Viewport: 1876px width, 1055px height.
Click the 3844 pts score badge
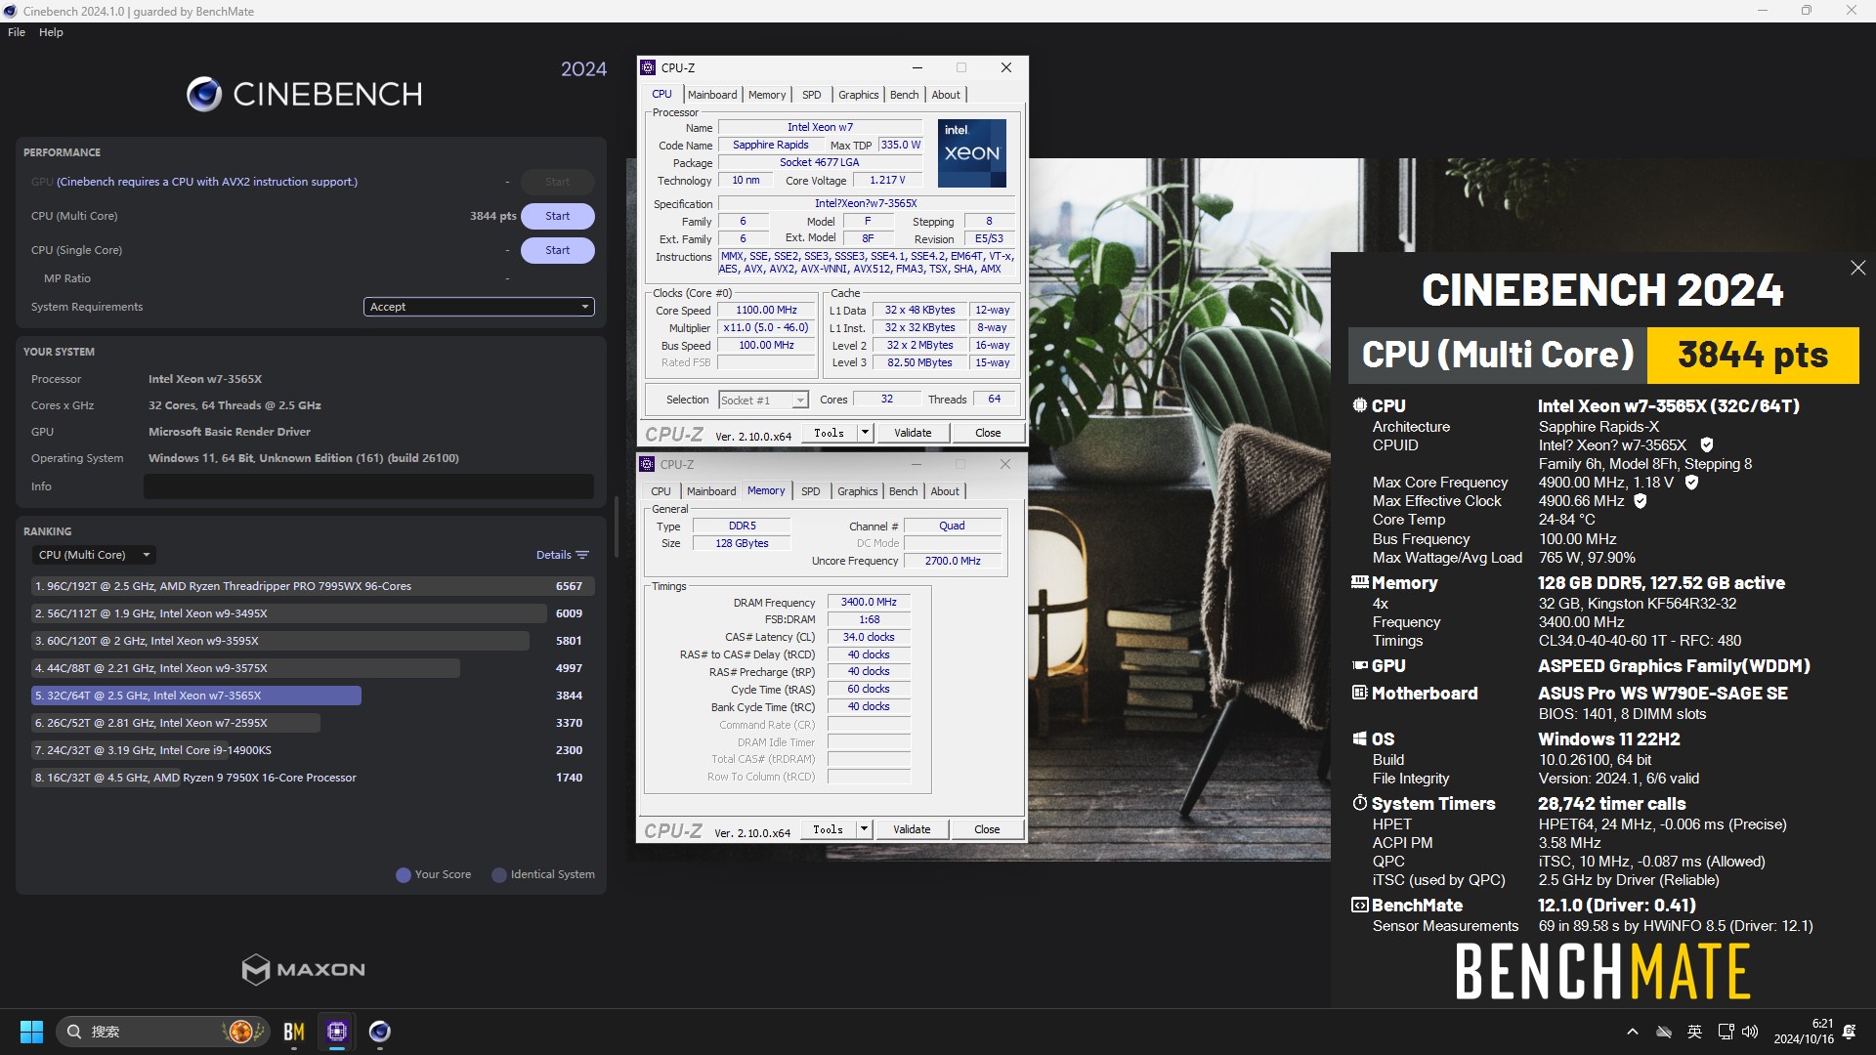[x=1753, y=355]
